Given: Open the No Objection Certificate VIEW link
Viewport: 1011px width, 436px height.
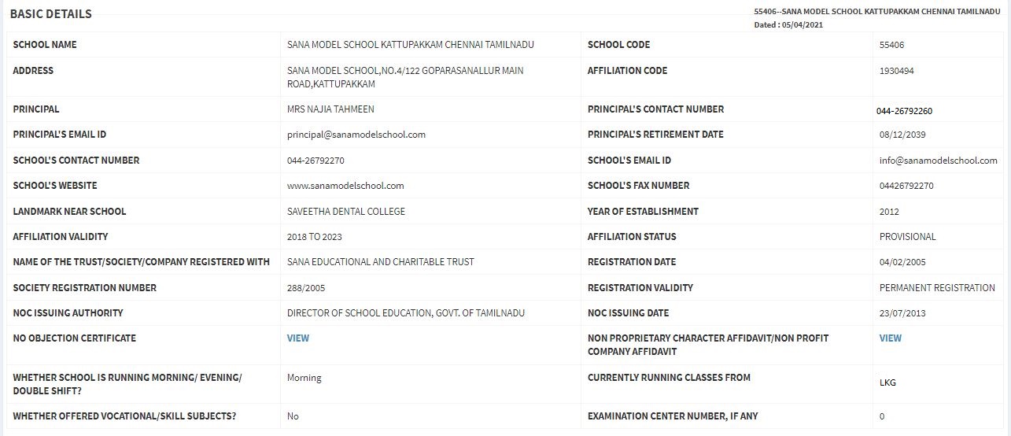Looking at the screenshot, I should click(x=298, y=338).
